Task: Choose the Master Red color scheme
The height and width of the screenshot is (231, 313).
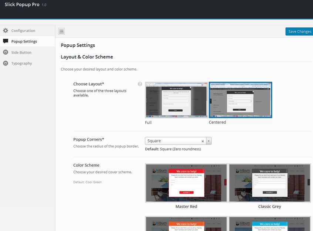Action: tap(186, 183)
